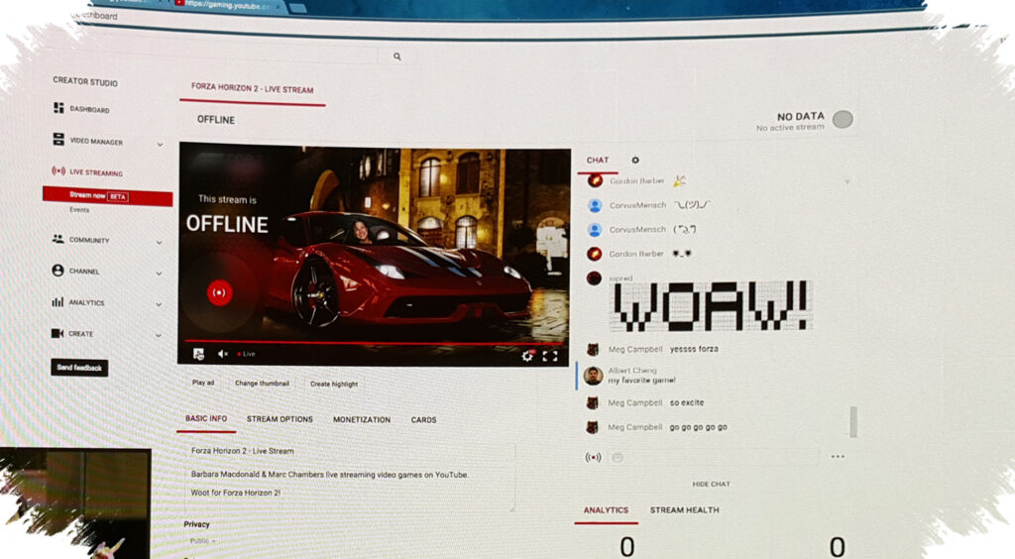This screenshot has height=559, width=1015.
Task: Click avatar beside 'yessss forza' message
Action: [x=593, y=349]
